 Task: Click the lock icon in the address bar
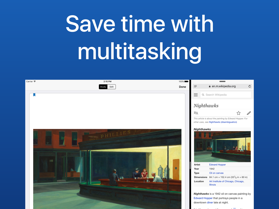(210, 86)
